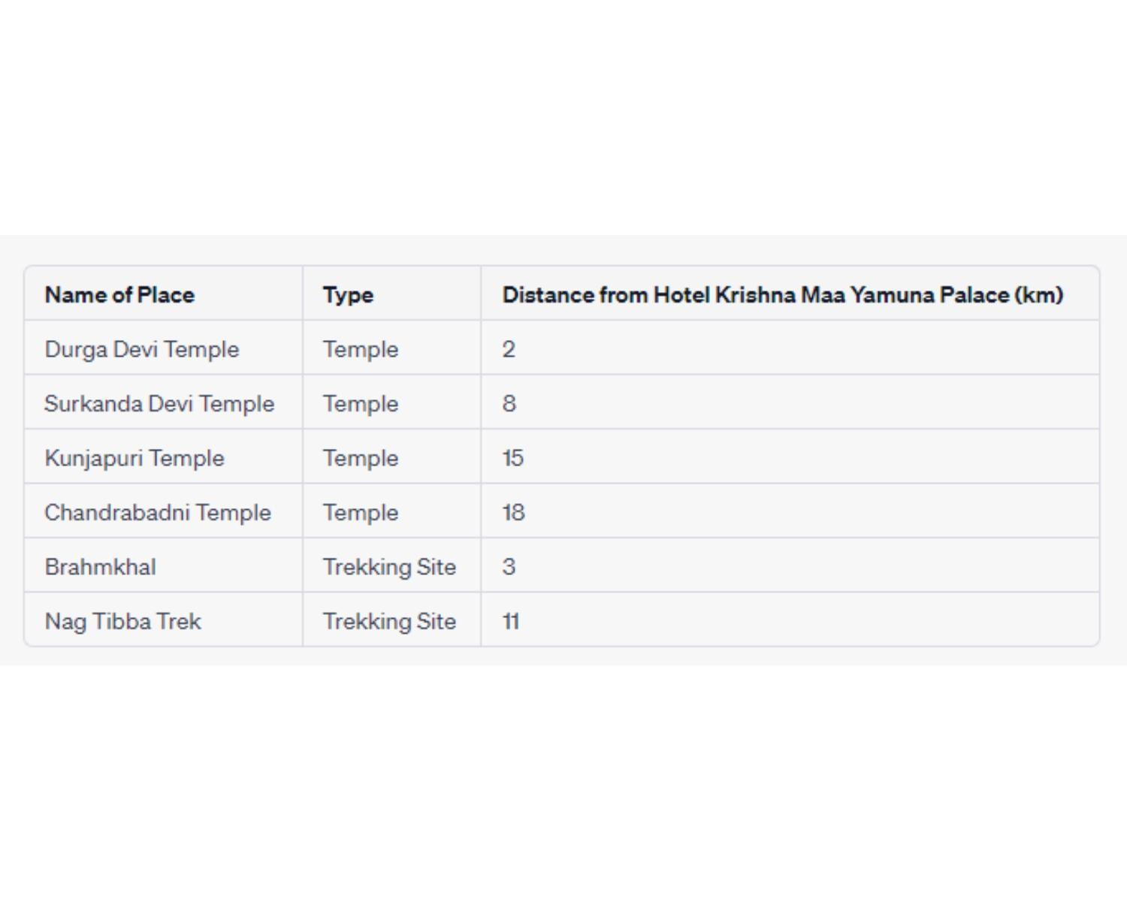The image size is (1127, 901).
Task: Click "Temple" type in Durga Devi Temple row
Action: coord(361,349)
